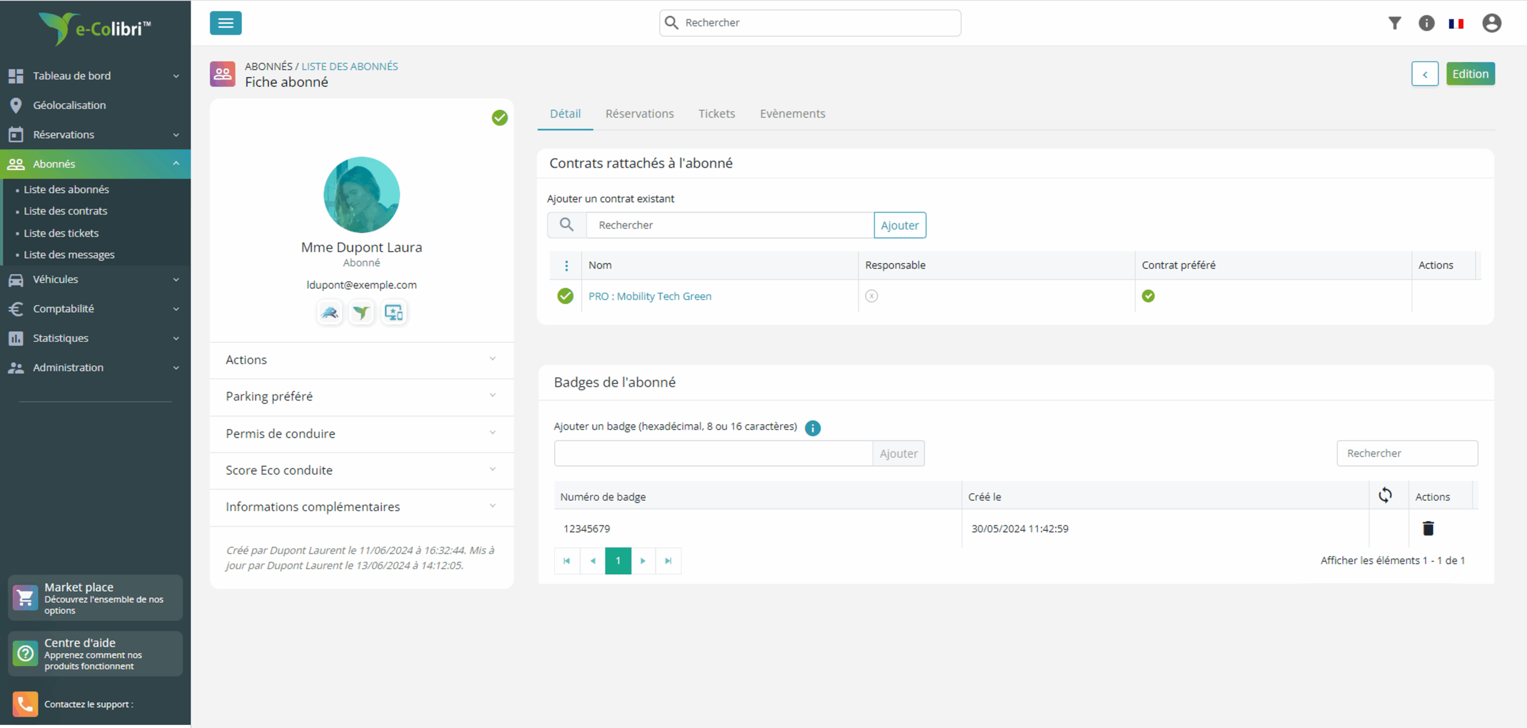Select the French flag language icon

(1456, 24)
